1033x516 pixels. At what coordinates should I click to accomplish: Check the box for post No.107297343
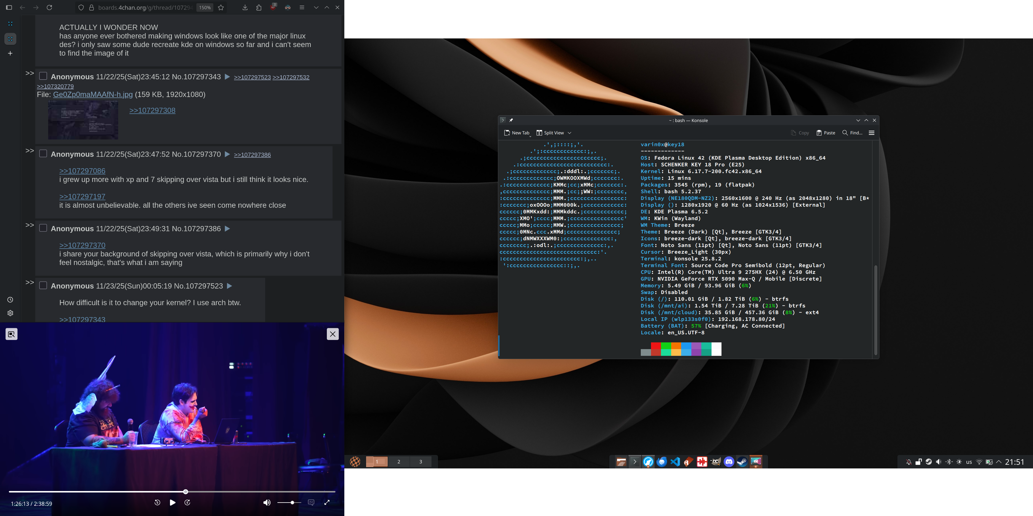point(43,76)
